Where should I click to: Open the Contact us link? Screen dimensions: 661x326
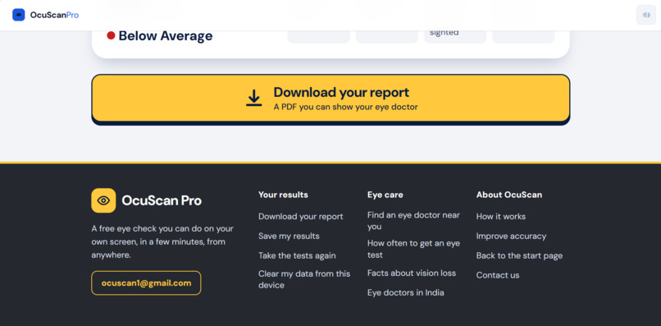click(498, 275)
